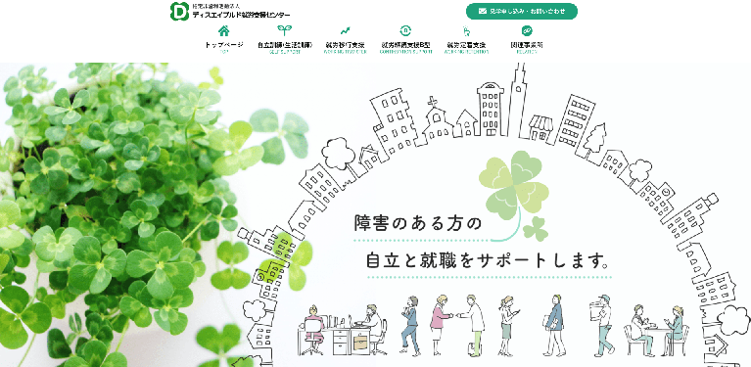Open 自立訓練(生活訓練) sprout icon
The image size is (751, 367).
coord(285,31)
